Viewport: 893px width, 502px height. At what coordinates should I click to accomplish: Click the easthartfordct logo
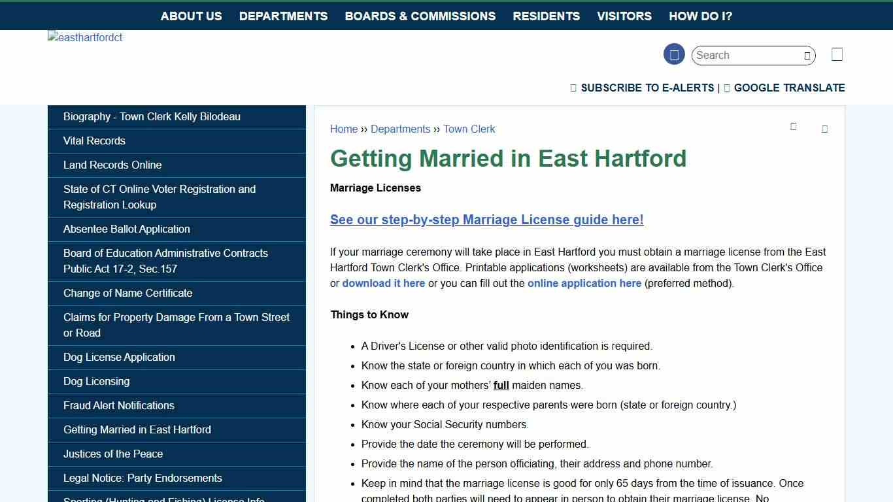pos(84,37)
